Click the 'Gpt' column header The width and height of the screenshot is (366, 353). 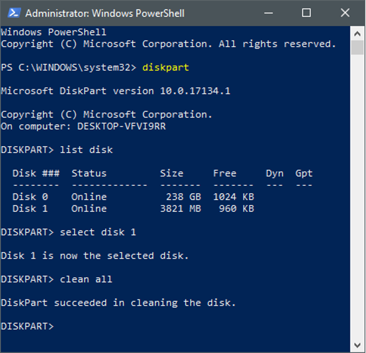point(304,173)
